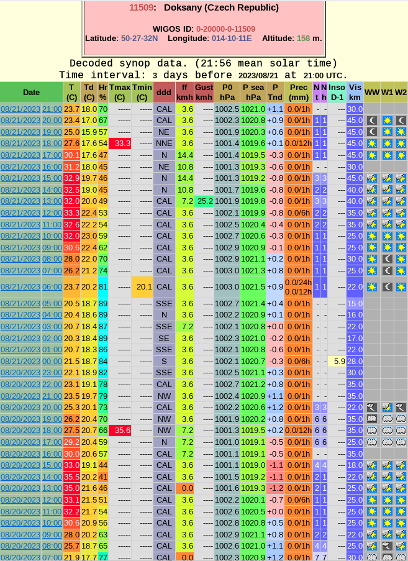Viewport: 408px width, 561px height.
Task: Click the Vis km column header
Action: tap(355, 93)
